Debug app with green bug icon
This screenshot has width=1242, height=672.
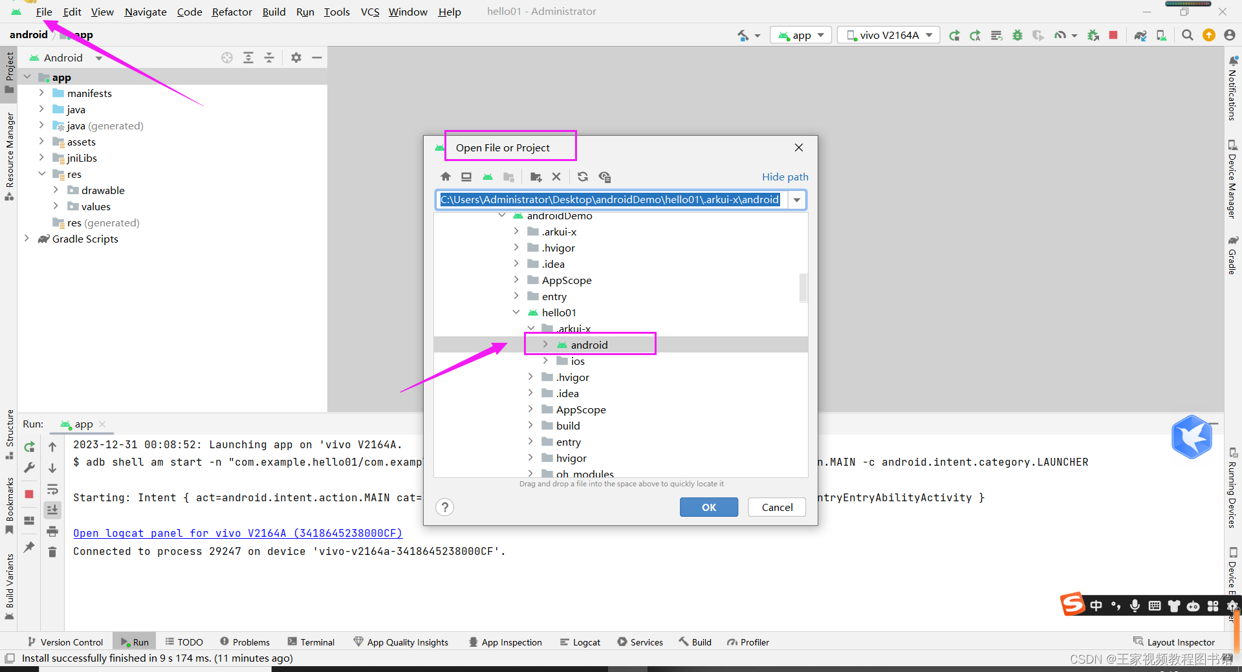pyautogui.click(x=1018, y=35)
